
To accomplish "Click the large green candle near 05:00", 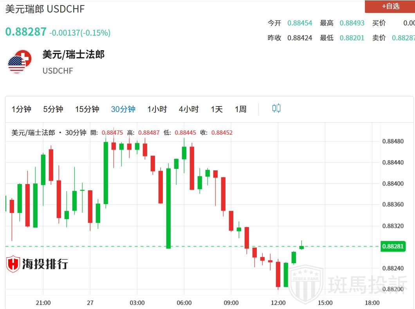I will tap(168, 208).
